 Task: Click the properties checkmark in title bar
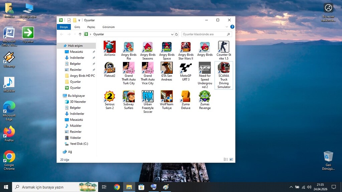point(69,20)
